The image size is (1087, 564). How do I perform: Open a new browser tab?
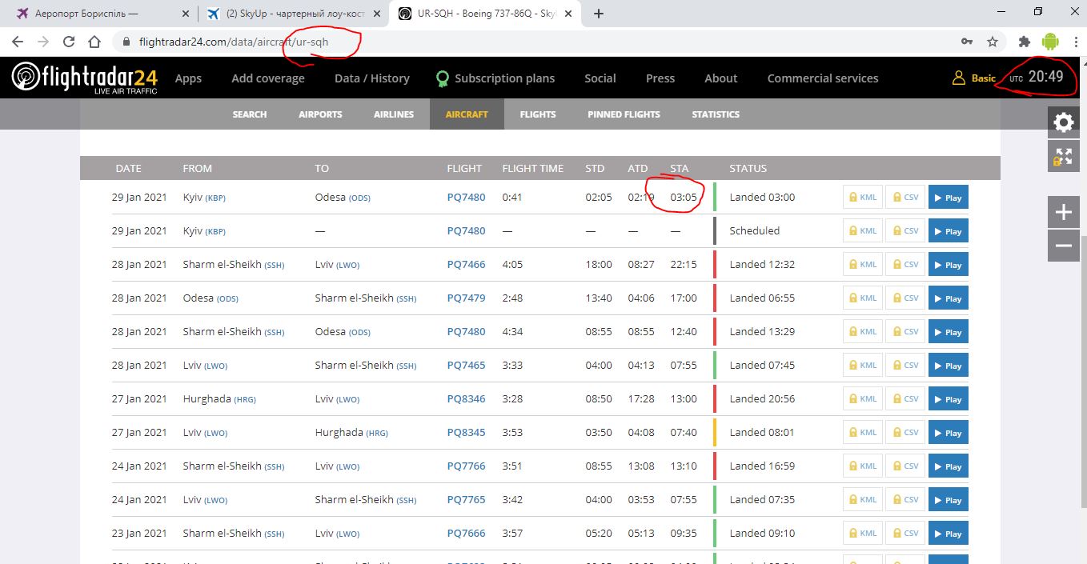[599, 14]
